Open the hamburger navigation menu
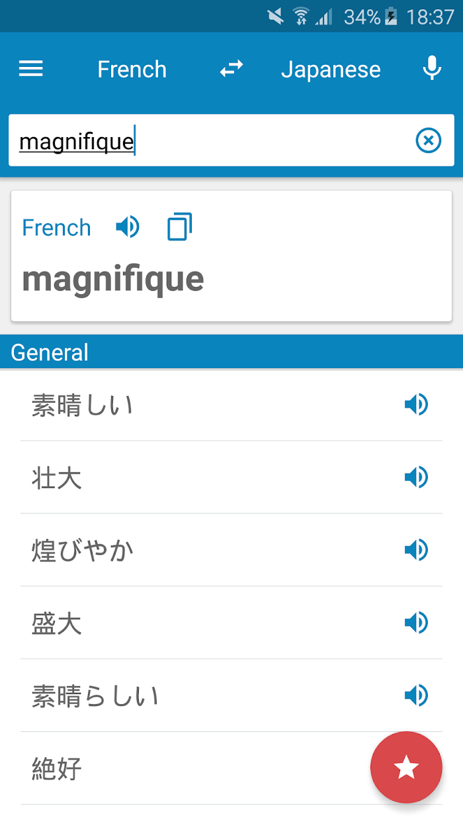Screen dimensions: 463x824 [x=31, y=69]
